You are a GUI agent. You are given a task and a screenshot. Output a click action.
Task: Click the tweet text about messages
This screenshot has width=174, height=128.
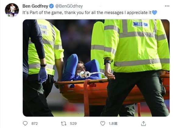(87, 12)
